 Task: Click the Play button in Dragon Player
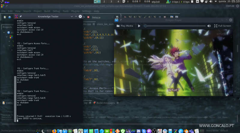tap(139, 26)
